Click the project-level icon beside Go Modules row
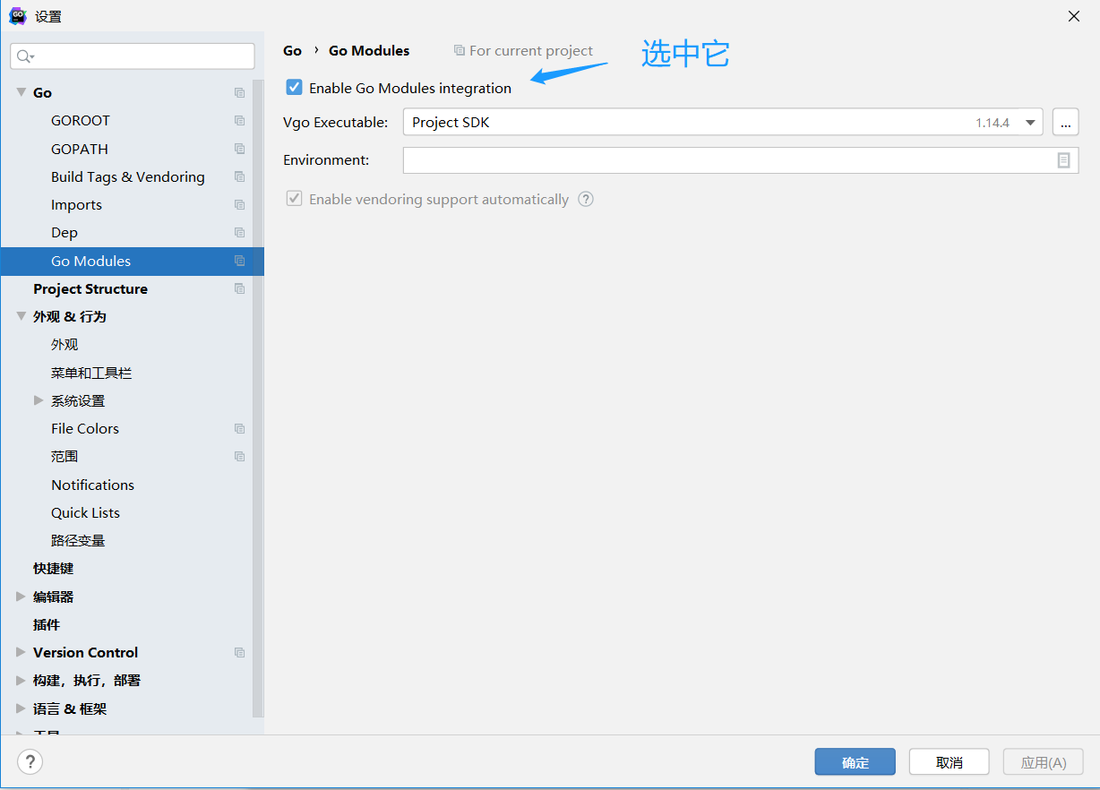 click(239, 261)
